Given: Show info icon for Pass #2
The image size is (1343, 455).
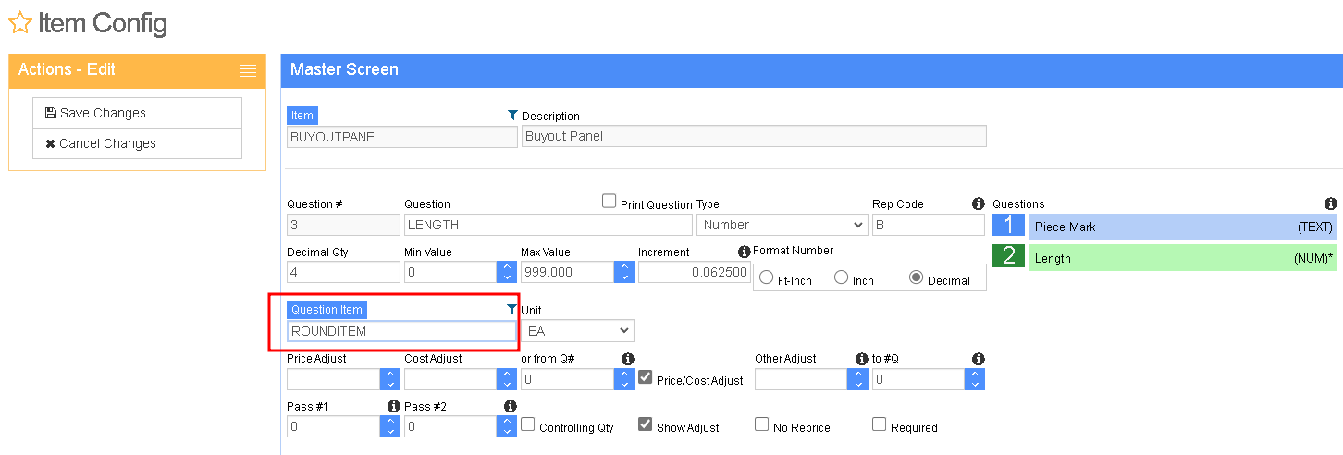Looking at the screenshot, I should click(x=510, y=406).
